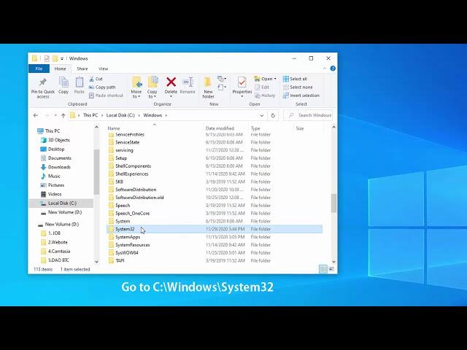Open the Move to menu

tap(136, 87)
